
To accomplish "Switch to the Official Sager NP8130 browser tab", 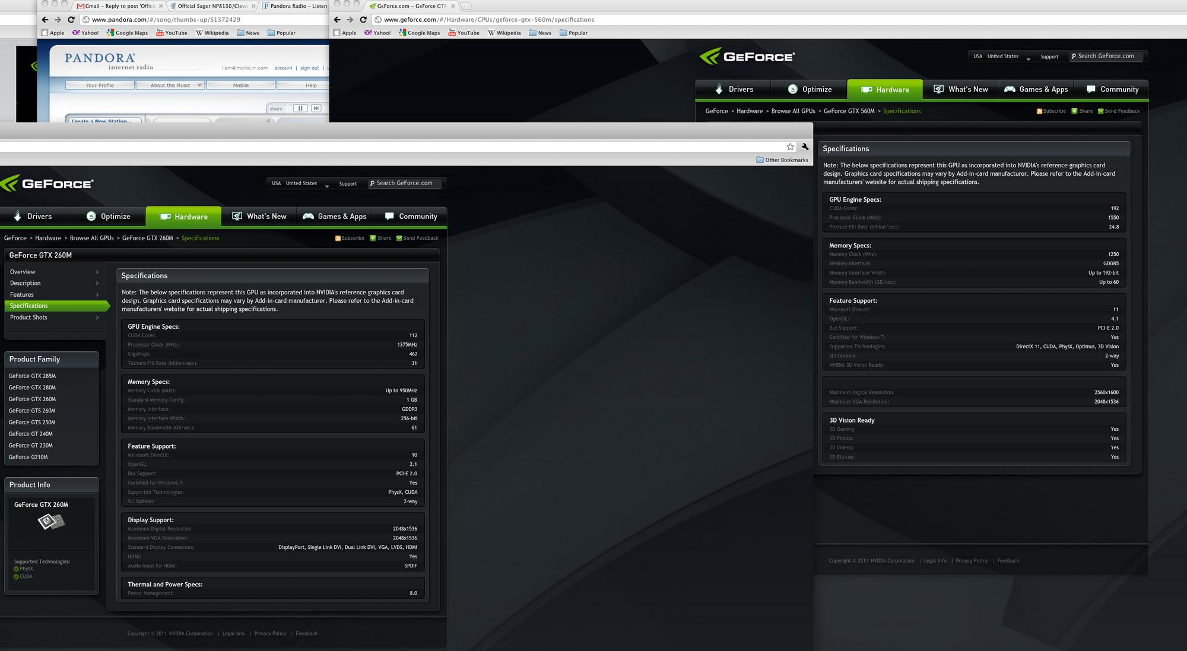I will point(212,6).
